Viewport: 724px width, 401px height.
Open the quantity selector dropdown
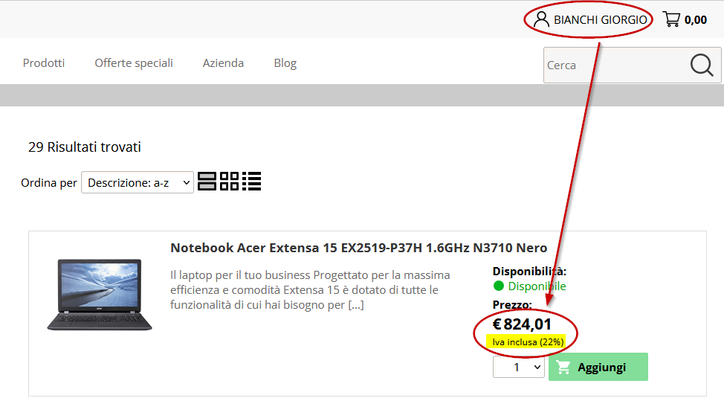point(519,367)
